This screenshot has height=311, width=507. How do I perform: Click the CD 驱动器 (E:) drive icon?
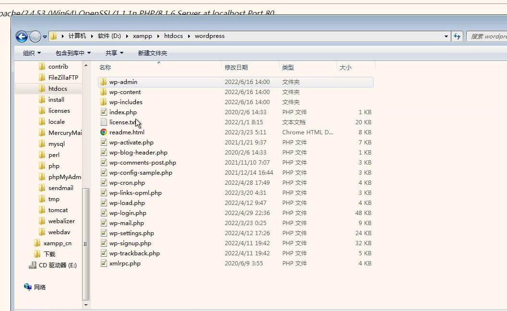(x=33, y=265)
